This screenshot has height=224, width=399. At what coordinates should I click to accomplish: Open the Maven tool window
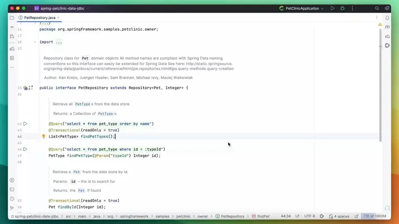(x=387, y=27)
